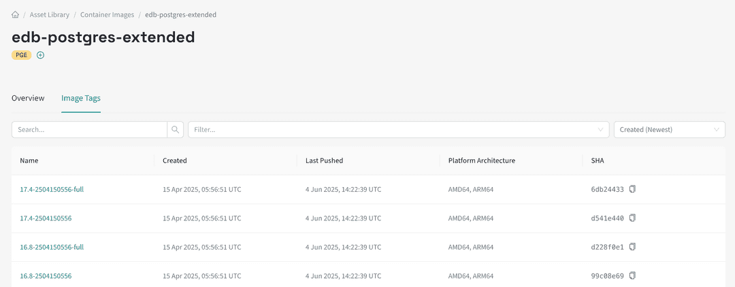Open tag 16.8-2504150556-full

pyautogui.click(x=52, y=247)
